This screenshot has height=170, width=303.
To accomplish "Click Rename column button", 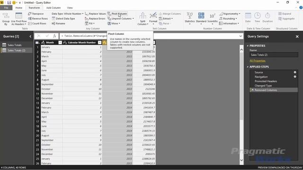I will [x=58, y=24].
